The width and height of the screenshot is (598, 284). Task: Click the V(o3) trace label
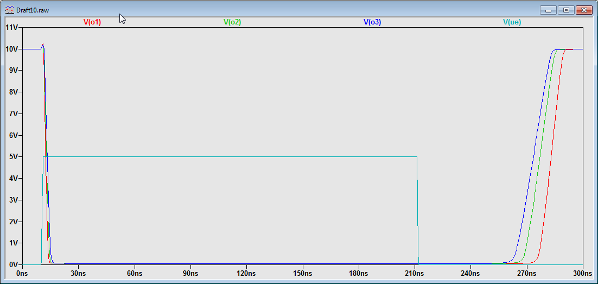tap(372, 22)
